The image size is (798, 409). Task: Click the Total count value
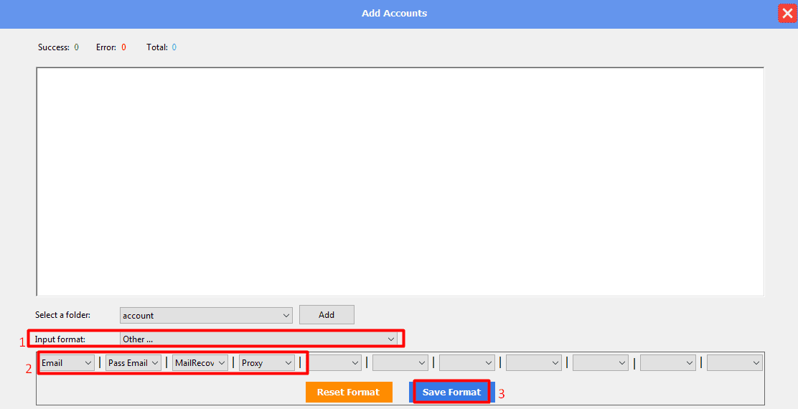click(x=174, y=47)
